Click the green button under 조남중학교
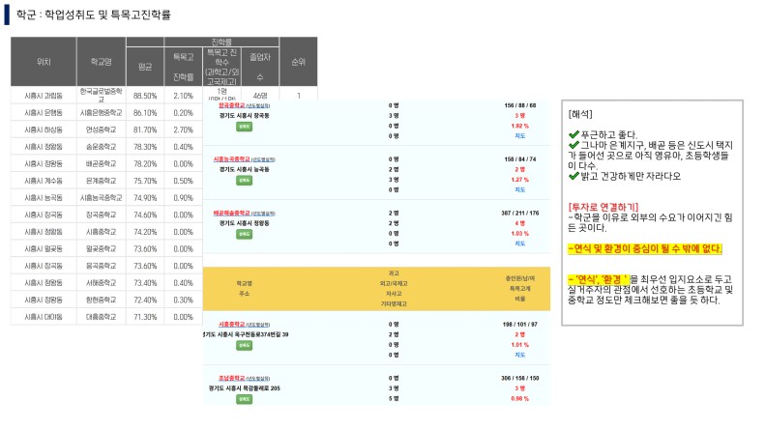 pyautogui.click(x=244, y=399)
